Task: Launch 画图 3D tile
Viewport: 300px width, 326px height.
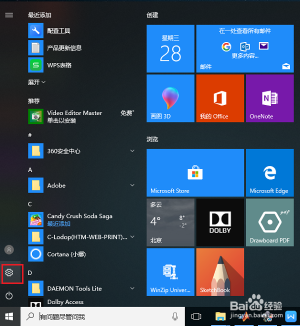Action: tap(170, 98)
